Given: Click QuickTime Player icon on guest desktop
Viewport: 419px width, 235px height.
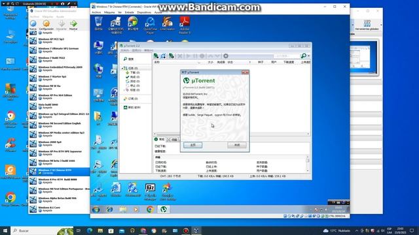Looking at the screenshot, I should 150,25.
